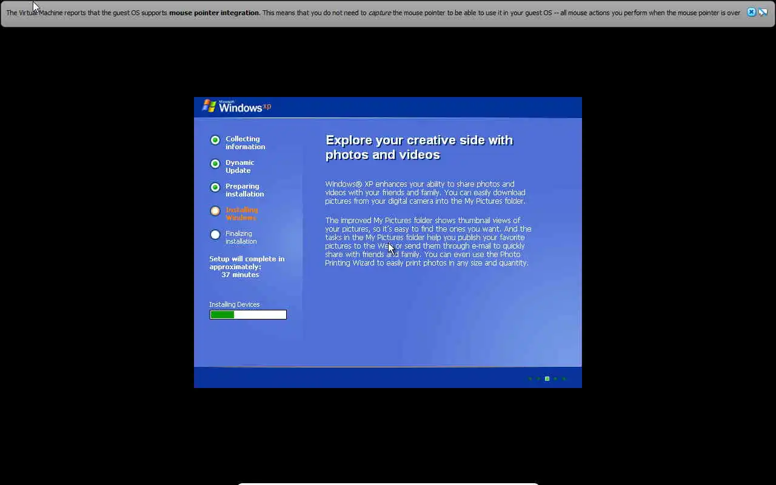Click the italic word 'capture' in the notification
The image size is (776, 485).
tap(380, 13)
